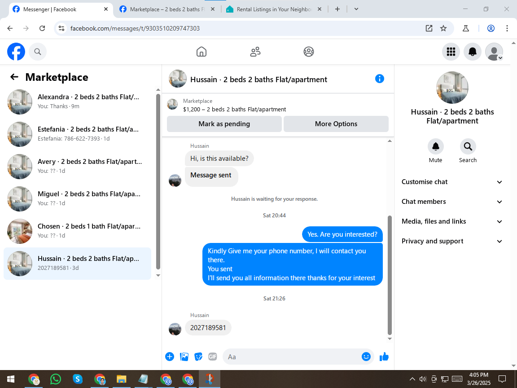517x388 pixels.
Task: Open the tab search dropdown arrow
Action: click(x=356, y=9)
